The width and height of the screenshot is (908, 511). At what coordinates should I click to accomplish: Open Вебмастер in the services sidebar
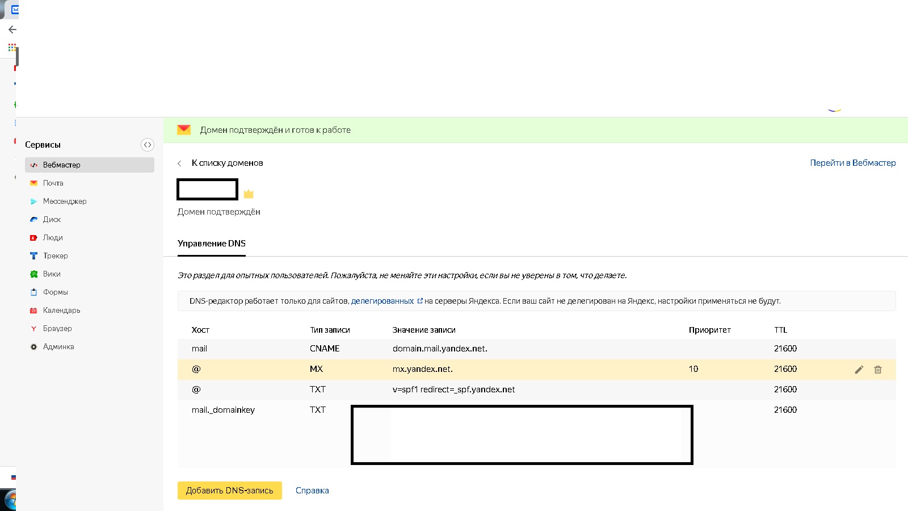tap(90, 165)
